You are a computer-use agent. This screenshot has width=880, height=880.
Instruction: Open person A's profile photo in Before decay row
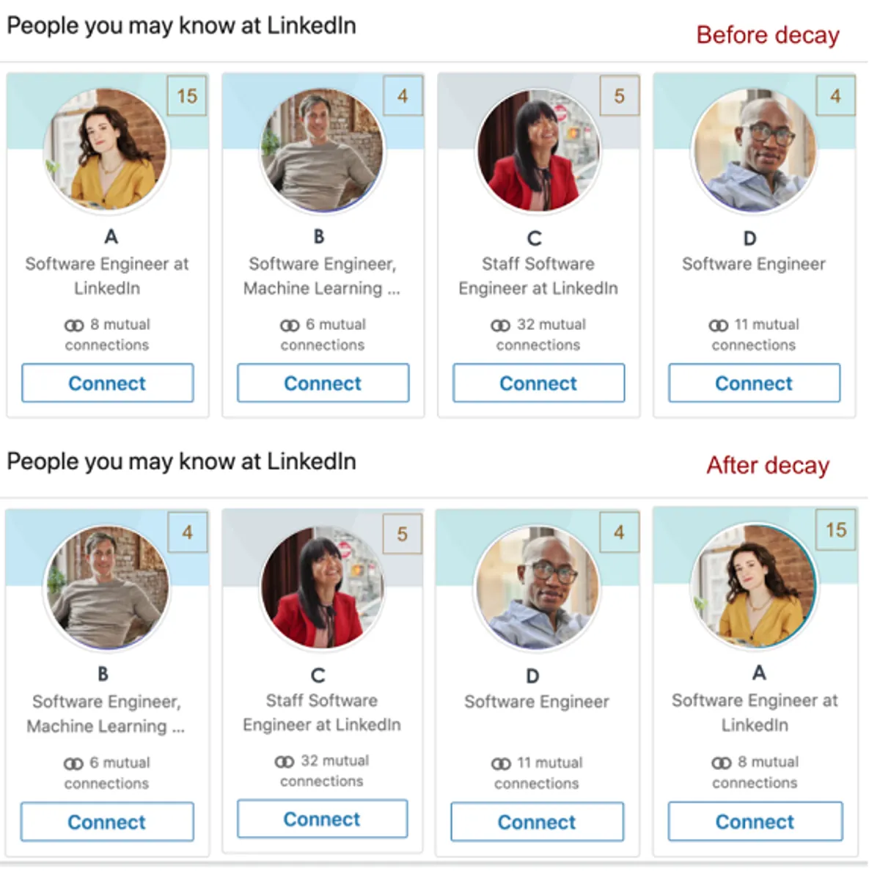tap(107, 150)
